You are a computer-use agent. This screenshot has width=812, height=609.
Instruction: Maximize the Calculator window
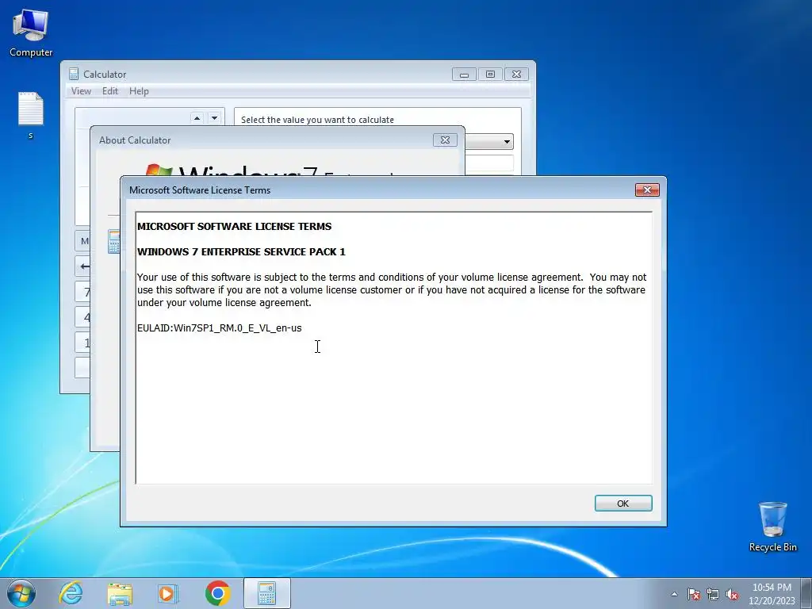(490, 74)
